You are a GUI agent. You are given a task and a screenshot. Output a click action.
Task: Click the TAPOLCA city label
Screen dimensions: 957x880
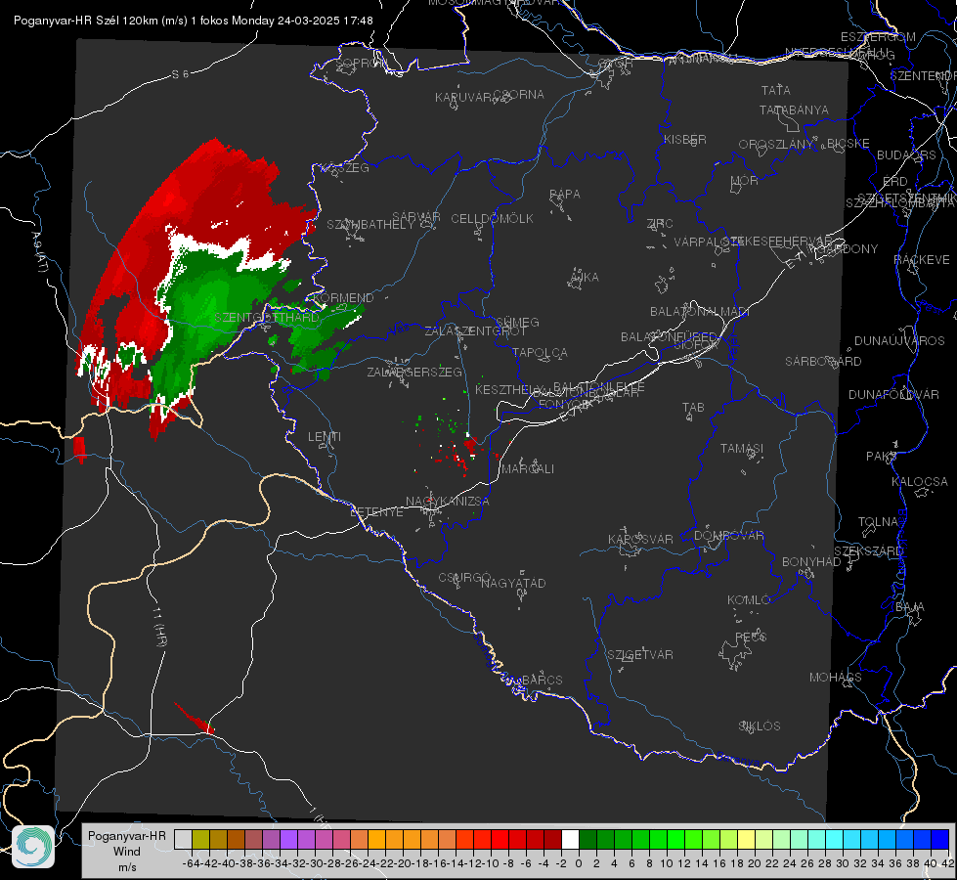pyautogui.click(x=540, y=352)
